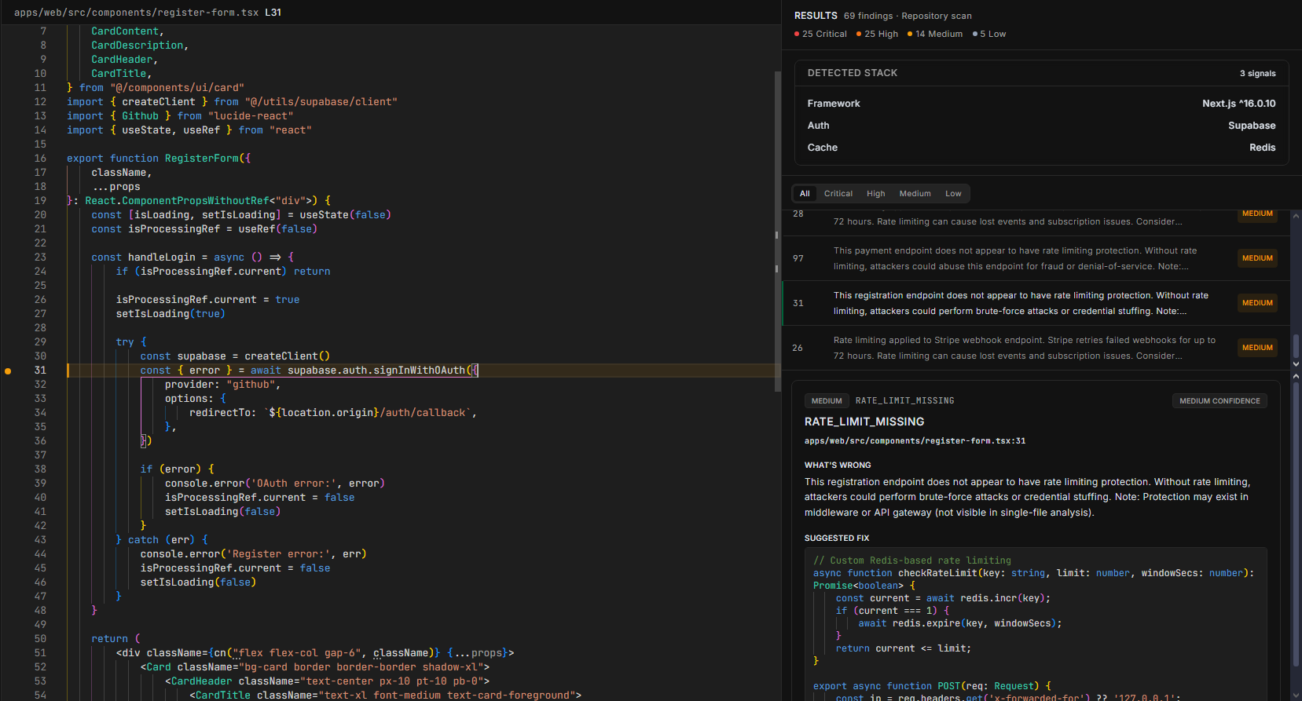Image resolution: width=1302 pixels, height=701 pixels.
Task: Open register-form.tsx:31 file path link
Action: [915, 441]
